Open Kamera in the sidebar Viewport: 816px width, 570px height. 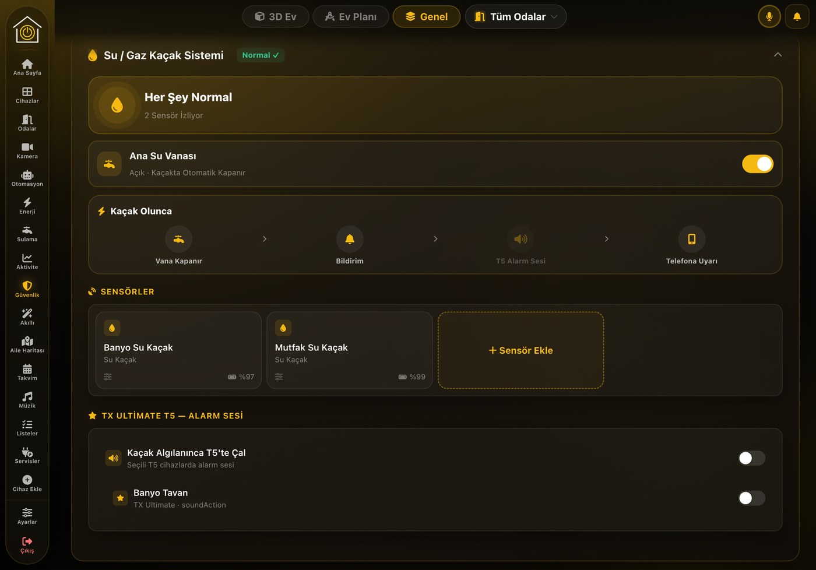27,150
